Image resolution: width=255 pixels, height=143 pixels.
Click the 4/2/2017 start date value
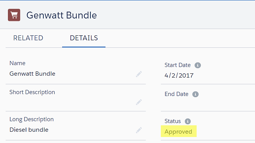click(179, 76)
